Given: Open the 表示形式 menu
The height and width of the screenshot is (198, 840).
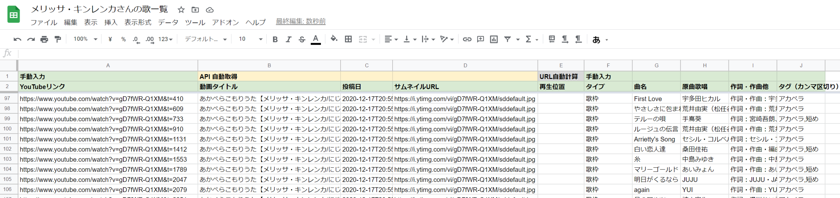Looking at the screenshot, I should click(138, 22).
